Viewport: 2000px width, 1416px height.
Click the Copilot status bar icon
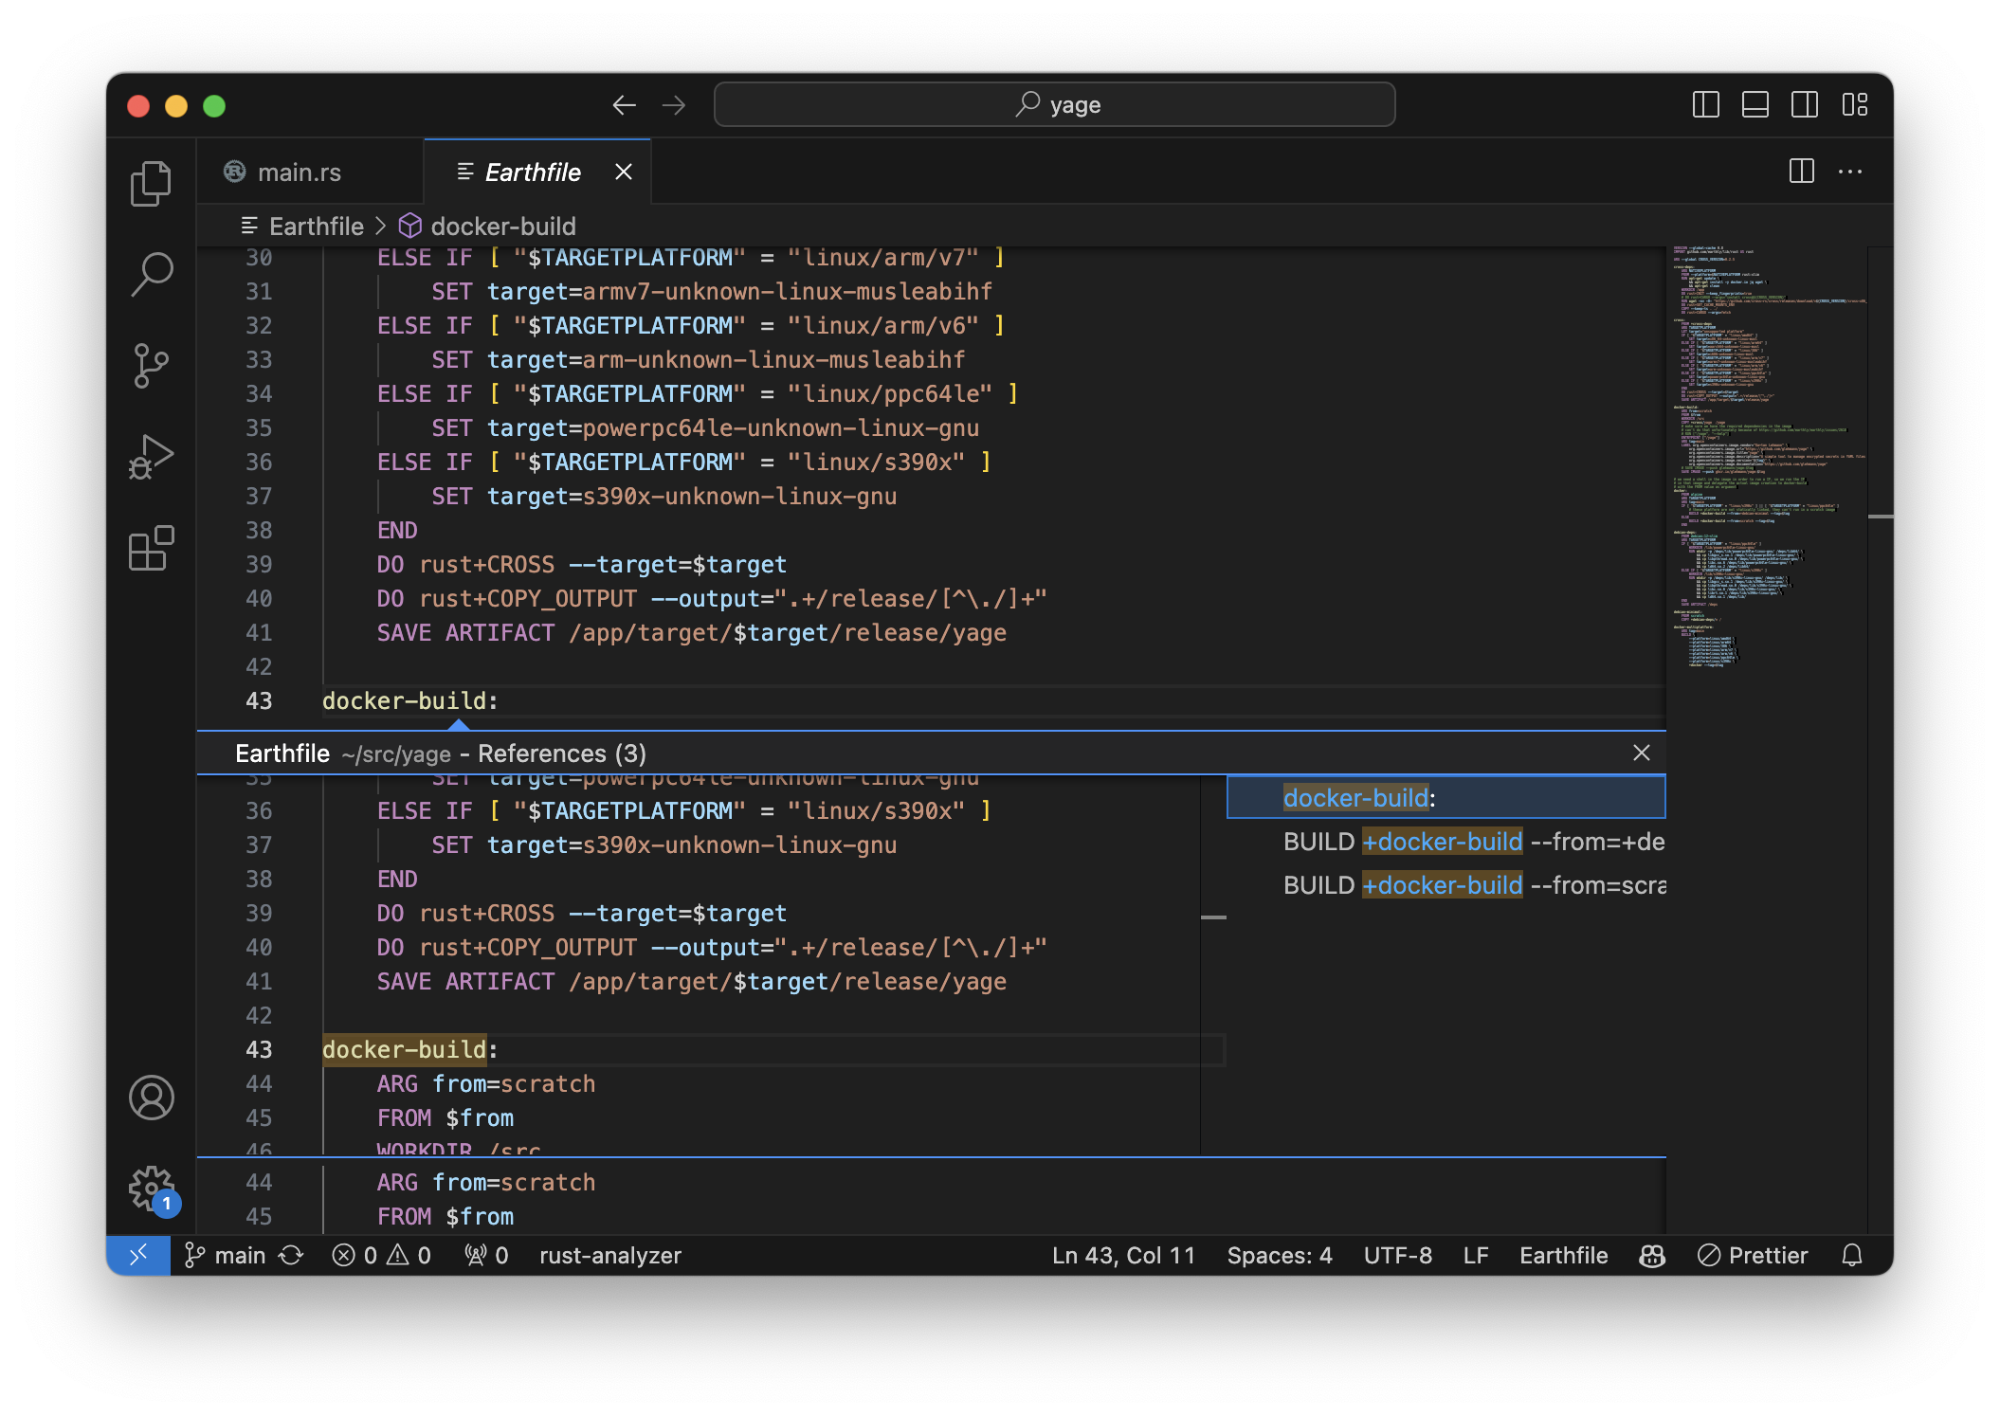[1652, 1256]
